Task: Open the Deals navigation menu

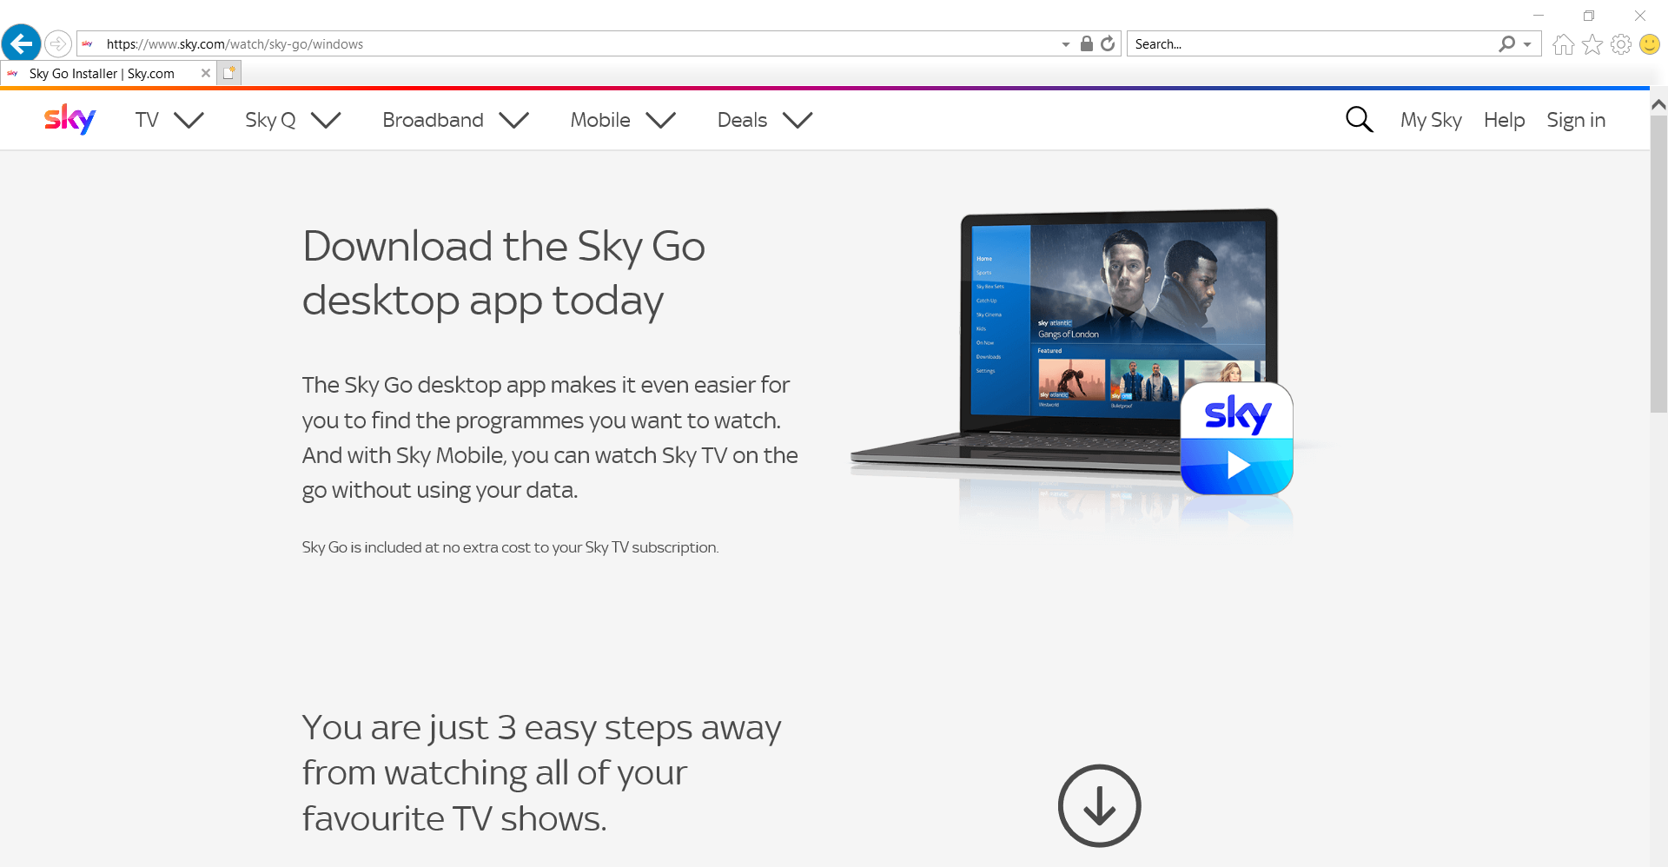Action: pyautogui.click(x=764, y=120)
